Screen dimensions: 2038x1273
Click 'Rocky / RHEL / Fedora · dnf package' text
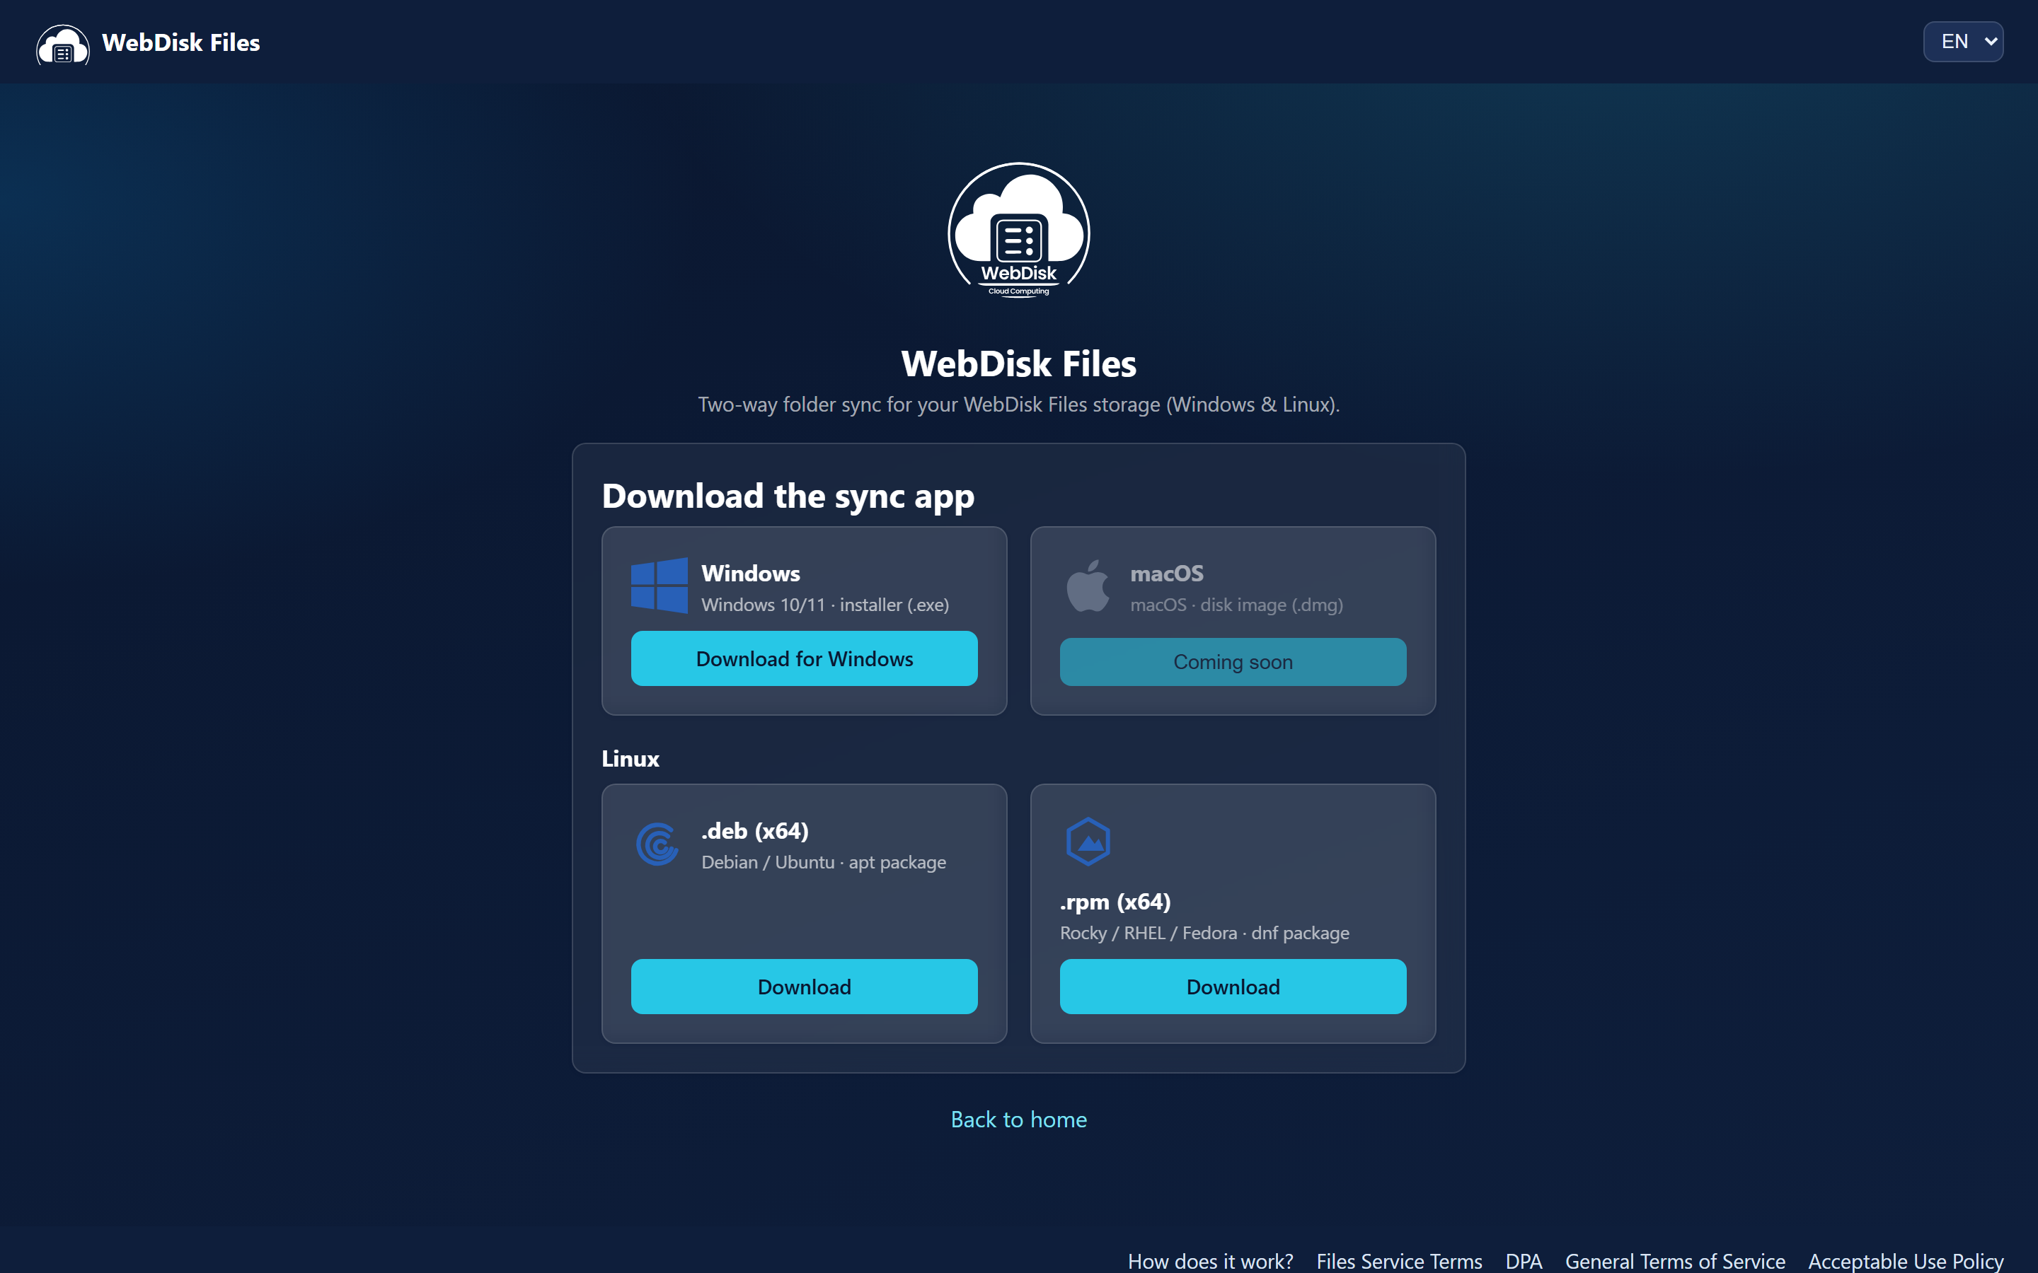(1204, 933)
